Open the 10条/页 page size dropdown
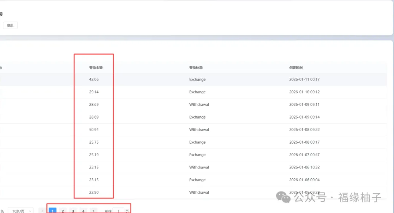The image size is (394, 213). pyautogui.click(x=20, y=211)
